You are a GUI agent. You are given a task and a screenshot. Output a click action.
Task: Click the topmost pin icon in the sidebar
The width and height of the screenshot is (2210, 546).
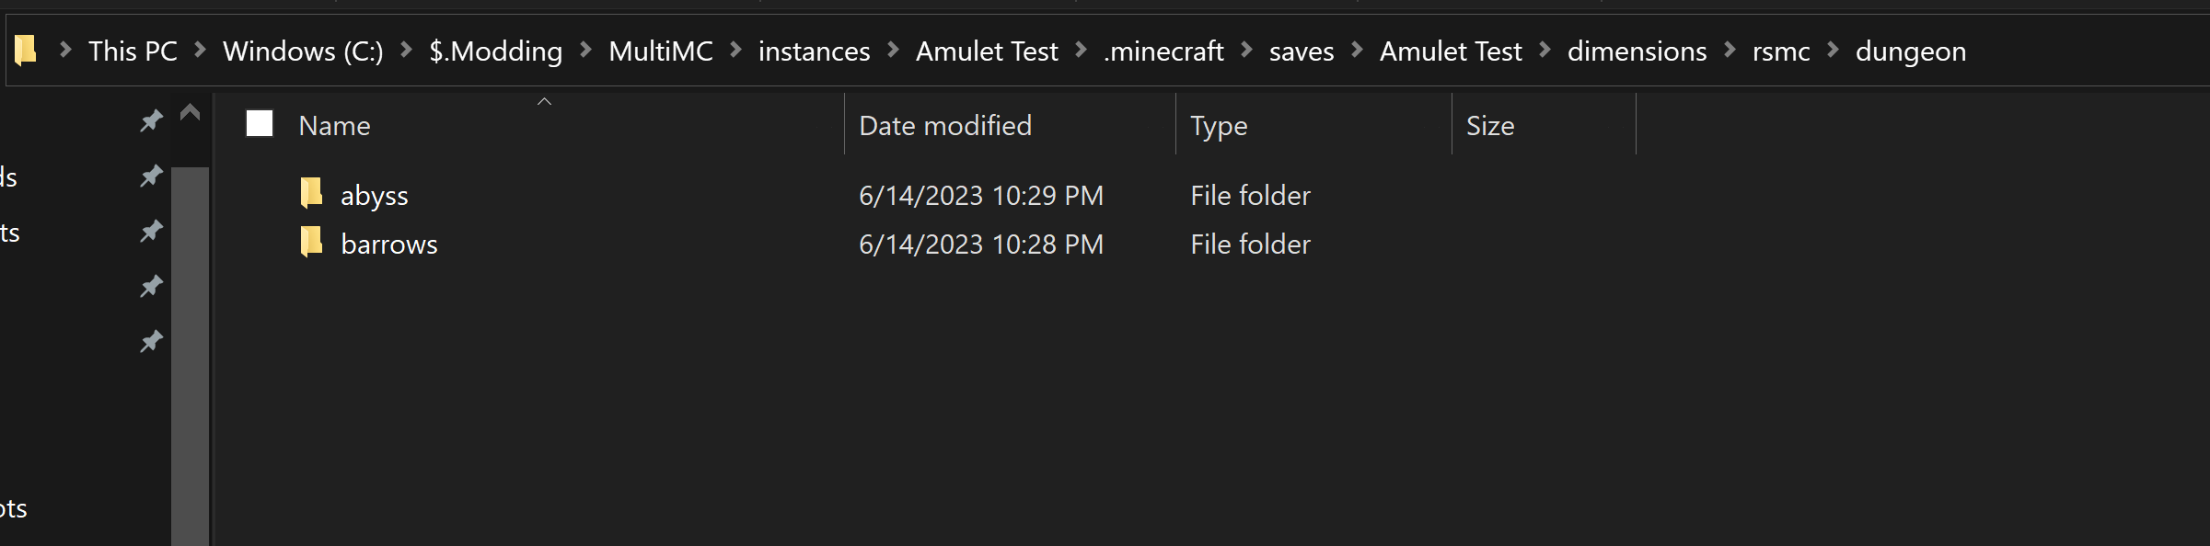[x=150, y=119]
